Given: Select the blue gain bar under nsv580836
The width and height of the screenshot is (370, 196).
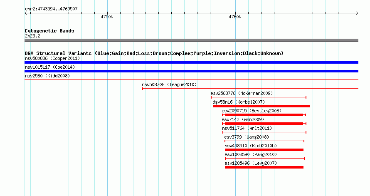Looking at the screenshot, I should [191, 62].
